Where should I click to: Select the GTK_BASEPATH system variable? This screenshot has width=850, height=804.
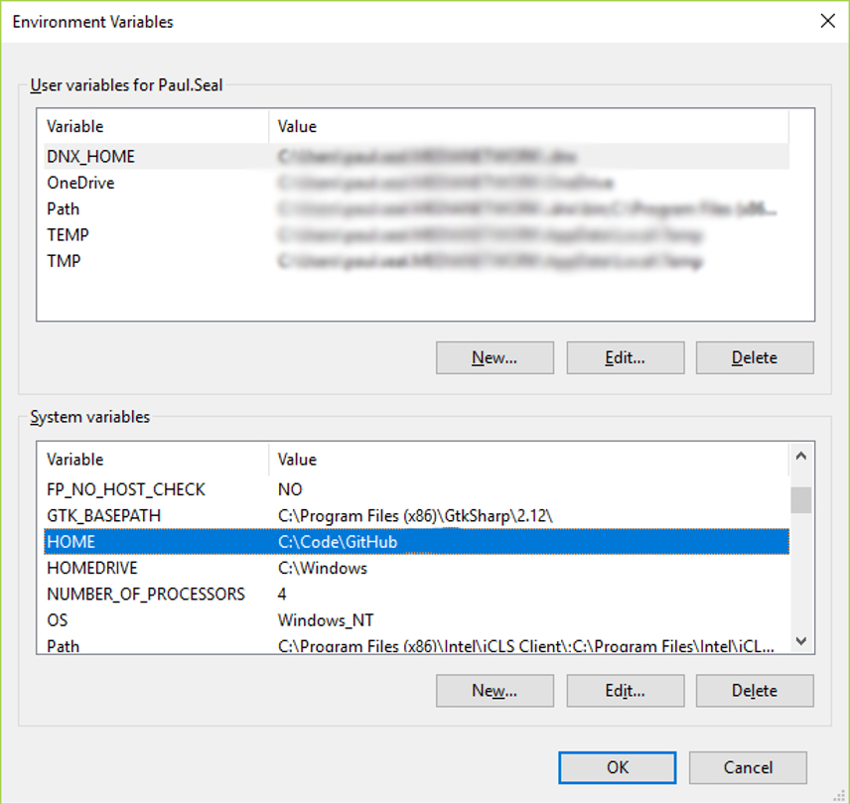(x=103, y=516)
